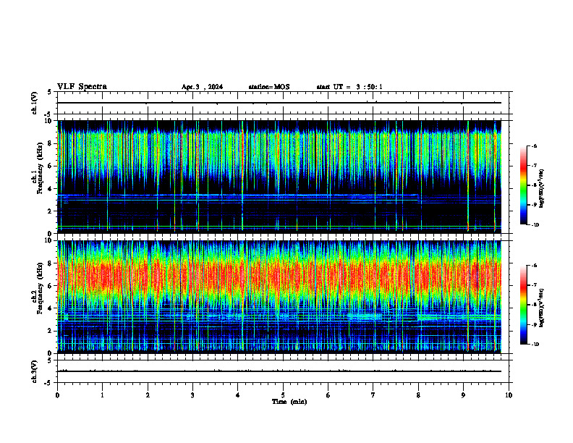The height and width of the screenshot is (443, 573).
Task: Click the "1" tick on the Time axis
Action: (102, 395)
